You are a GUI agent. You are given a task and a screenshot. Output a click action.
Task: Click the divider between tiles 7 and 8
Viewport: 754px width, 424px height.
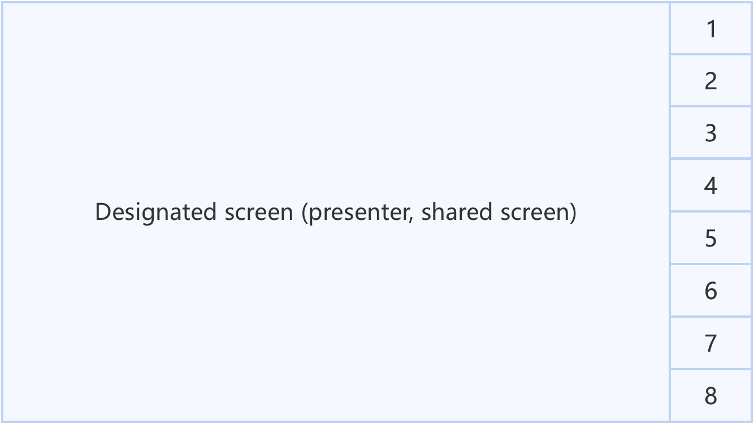tap(710, 370)
